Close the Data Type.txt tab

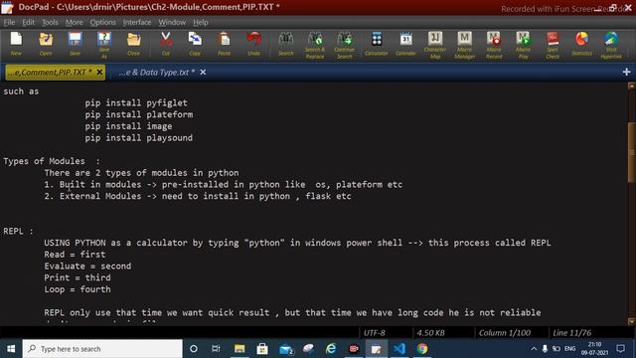[x=203, y=73]
